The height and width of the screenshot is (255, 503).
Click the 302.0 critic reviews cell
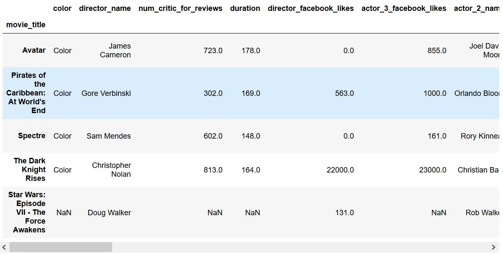coord(213,93)
